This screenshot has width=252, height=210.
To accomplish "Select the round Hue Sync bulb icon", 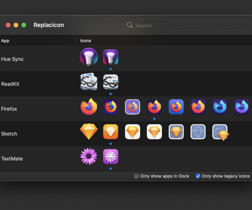I will 89,57.
